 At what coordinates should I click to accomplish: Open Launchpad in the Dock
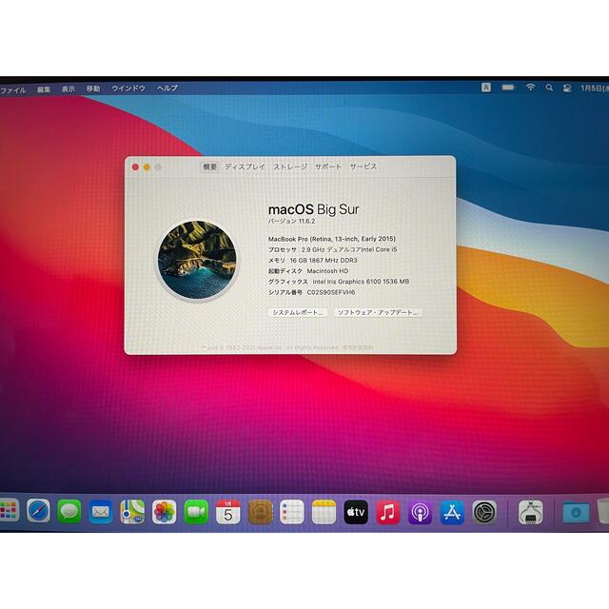pyautogui.click(x=9, y=510)
